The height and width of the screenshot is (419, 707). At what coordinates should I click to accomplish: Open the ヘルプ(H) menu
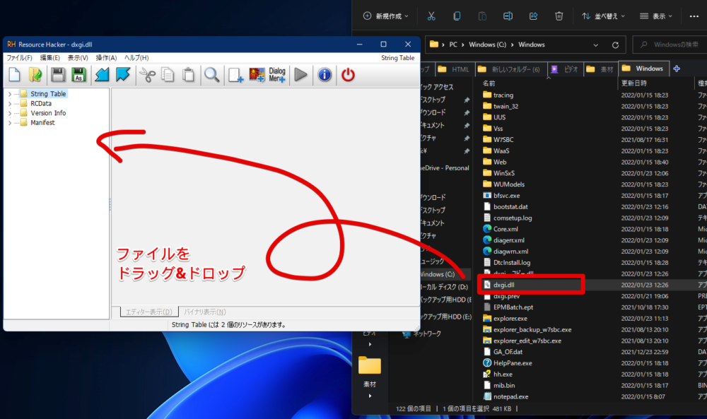point(136,58)
